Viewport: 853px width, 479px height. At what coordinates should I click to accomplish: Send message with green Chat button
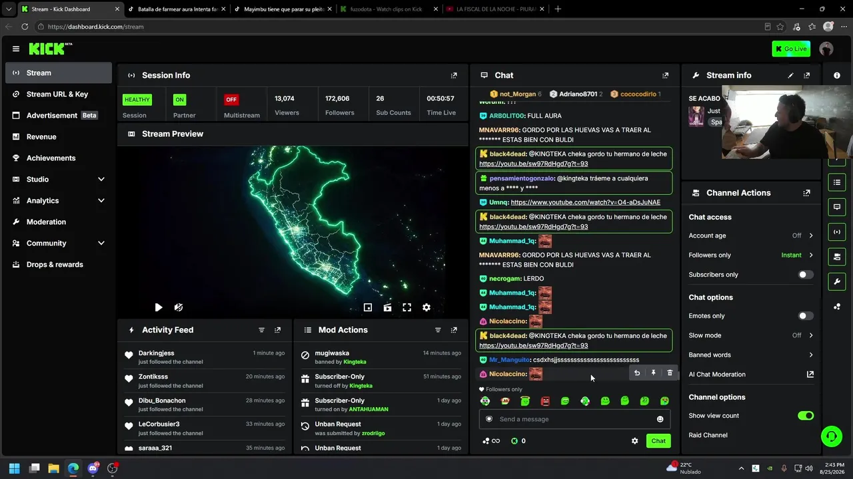[658, 441]
